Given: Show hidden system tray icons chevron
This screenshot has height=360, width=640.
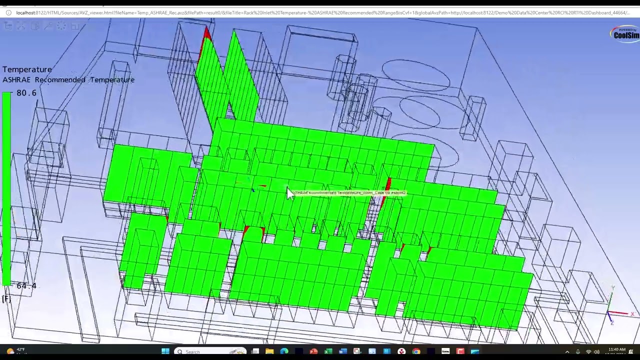Looking at the screenshot, I should click(x=567, y=352).
